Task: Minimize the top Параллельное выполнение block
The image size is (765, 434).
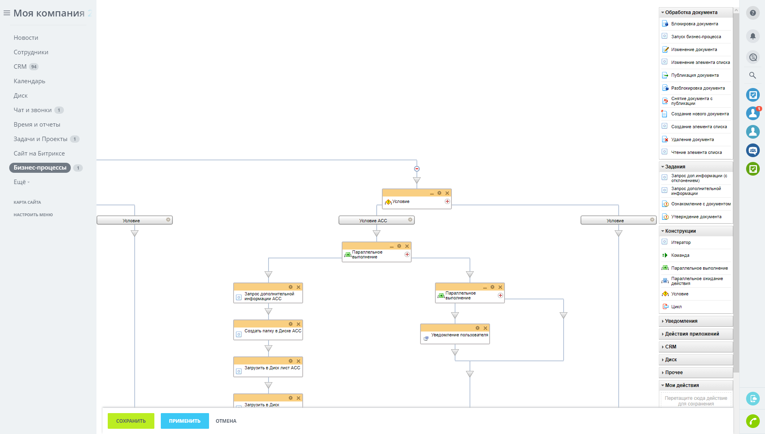Action: 392,247
